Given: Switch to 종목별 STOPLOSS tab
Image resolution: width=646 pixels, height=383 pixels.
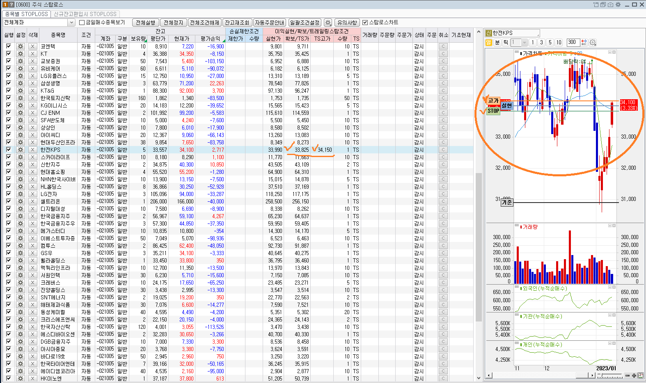Looking at the screenshot, I should (x=27, y=14).
